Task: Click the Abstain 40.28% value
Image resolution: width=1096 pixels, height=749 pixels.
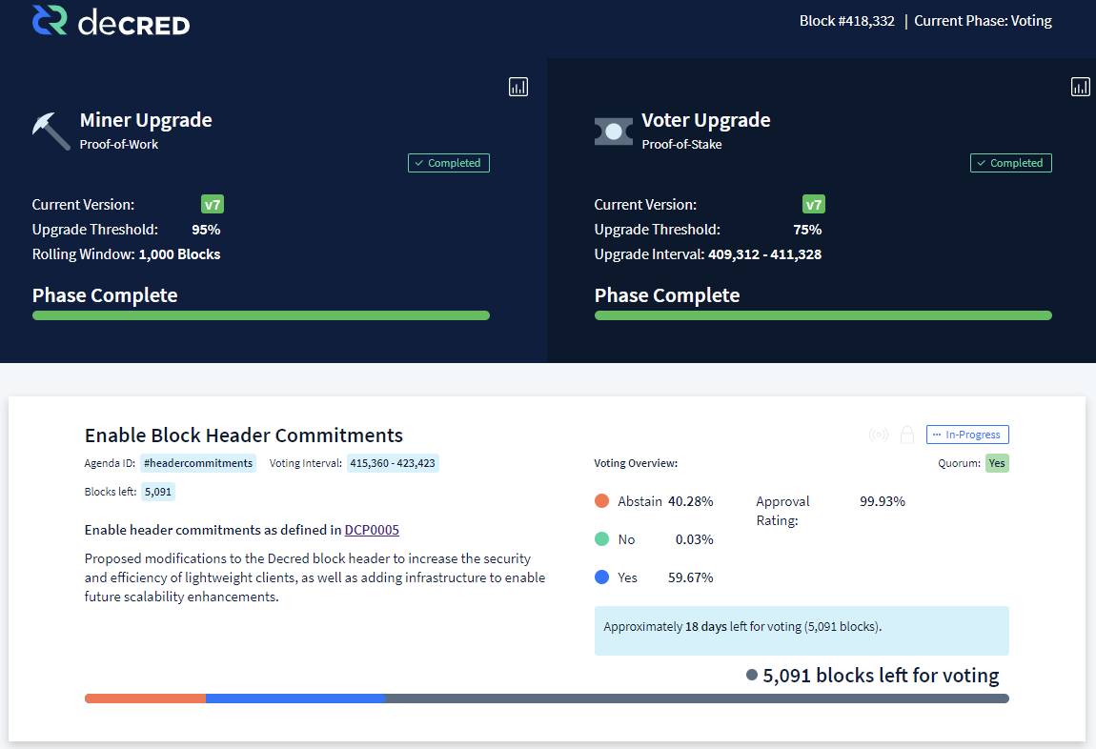Action: pos(691,501)
